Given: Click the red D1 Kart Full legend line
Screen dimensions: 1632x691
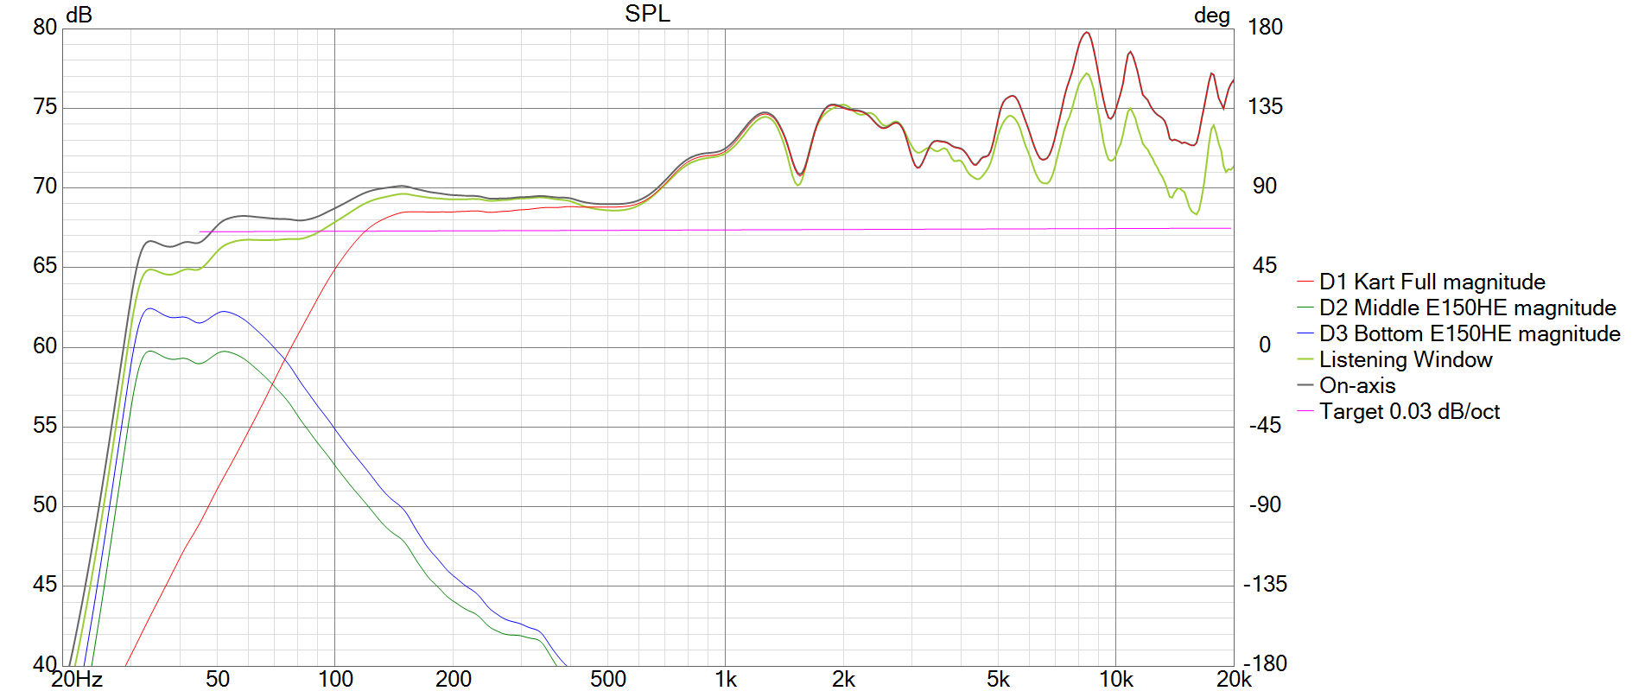Looking at the screenshot, I should (1305, 282).
